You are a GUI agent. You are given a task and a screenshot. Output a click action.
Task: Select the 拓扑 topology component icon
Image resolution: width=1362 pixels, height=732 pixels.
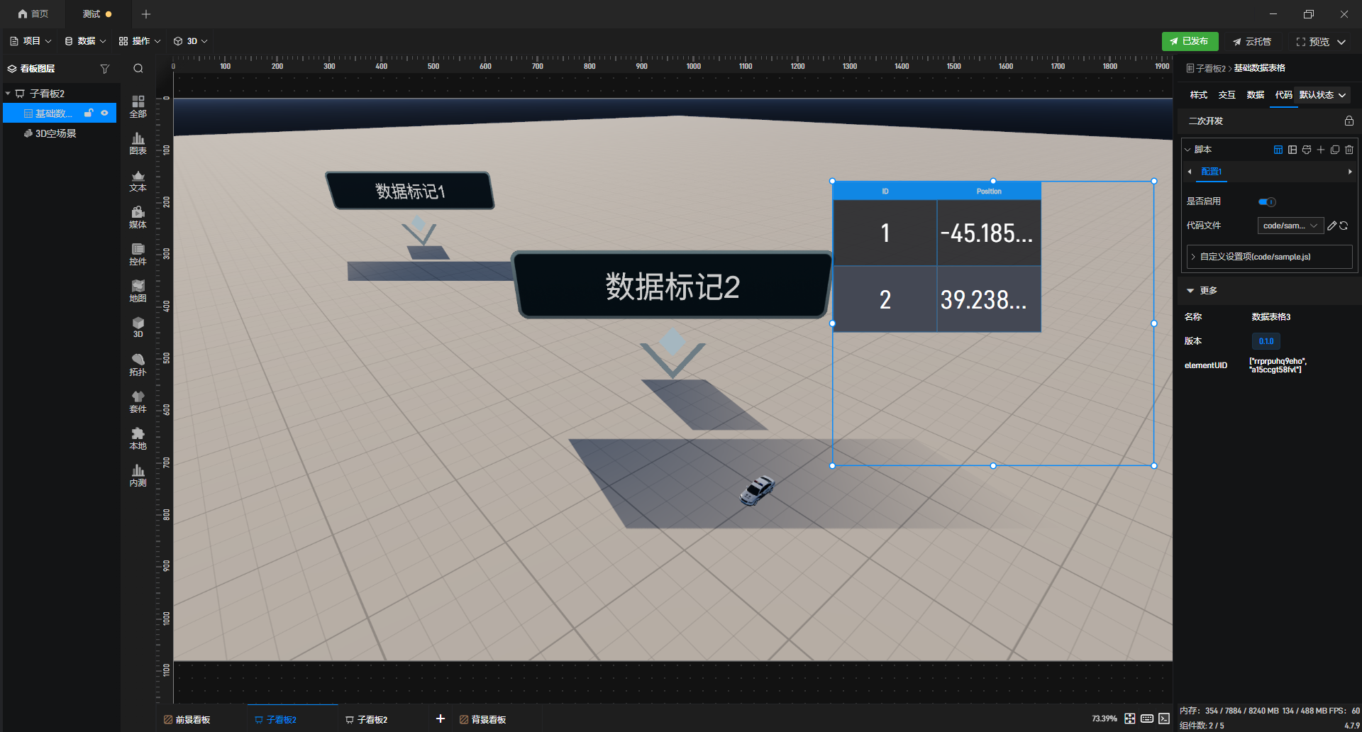[x=138, y=365]
